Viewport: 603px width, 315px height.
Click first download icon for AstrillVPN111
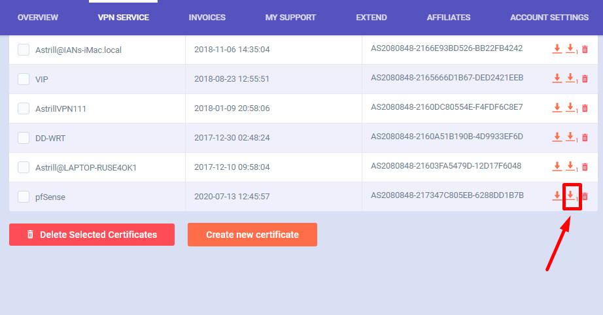pos(557,108)
